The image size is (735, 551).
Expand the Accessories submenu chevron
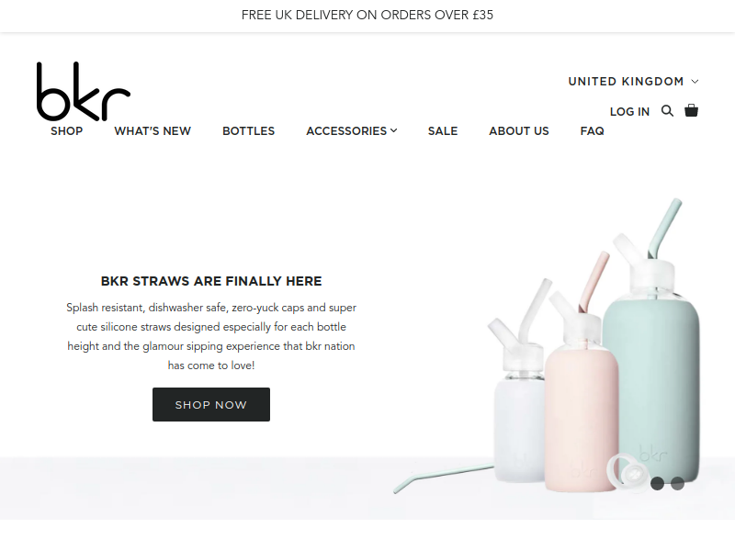click(x=394, y=130)
